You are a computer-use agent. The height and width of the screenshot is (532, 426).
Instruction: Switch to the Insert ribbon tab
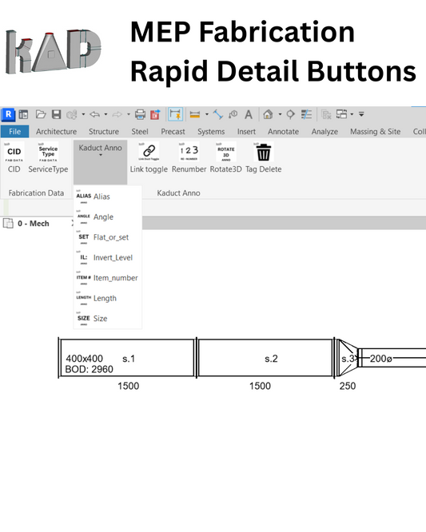click(x=246, y=132)
